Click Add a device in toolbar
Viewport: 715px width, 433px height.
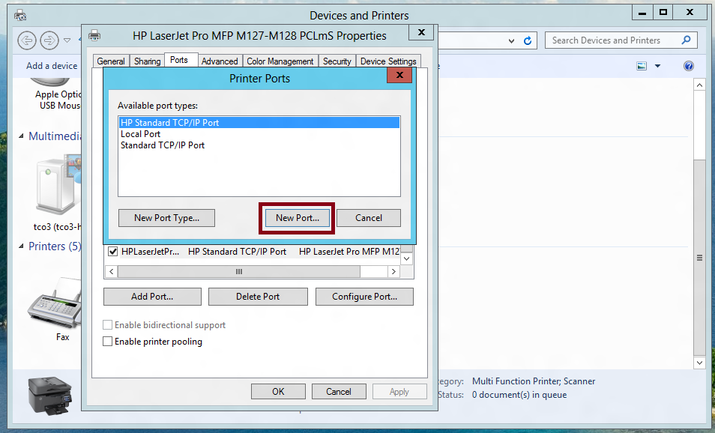[52, 66]
